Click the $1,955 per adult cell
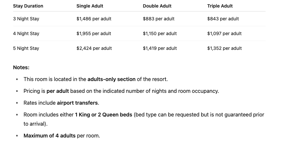The image size is (286, 146). coord(94,33)
